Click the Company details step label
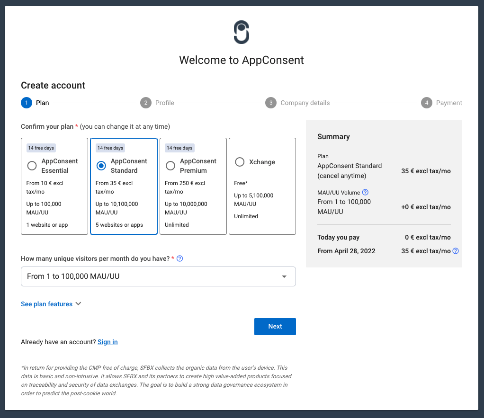484x418 pixels. click(x=305, y=103)
